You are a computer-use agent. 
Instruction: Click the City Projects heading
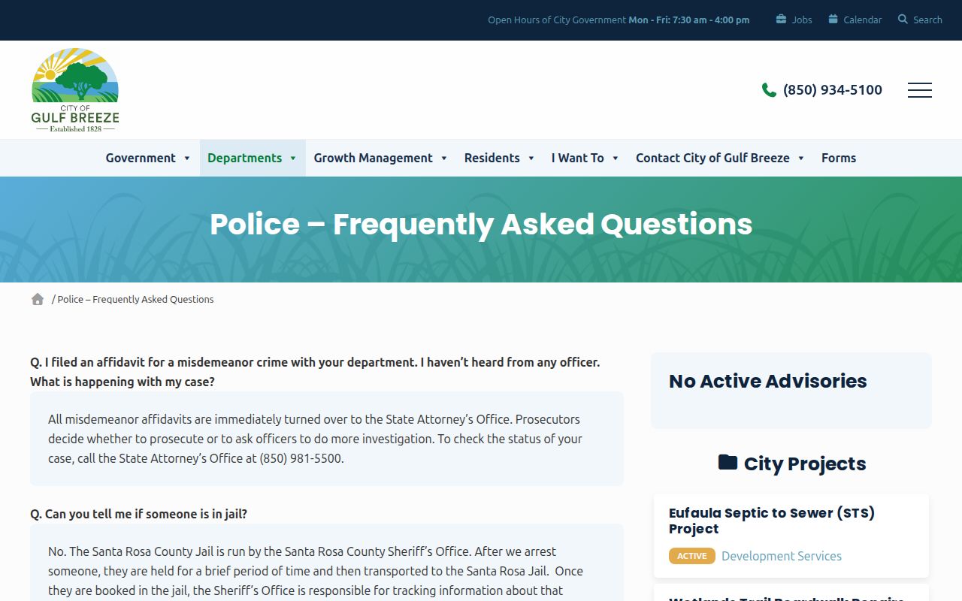805,464
